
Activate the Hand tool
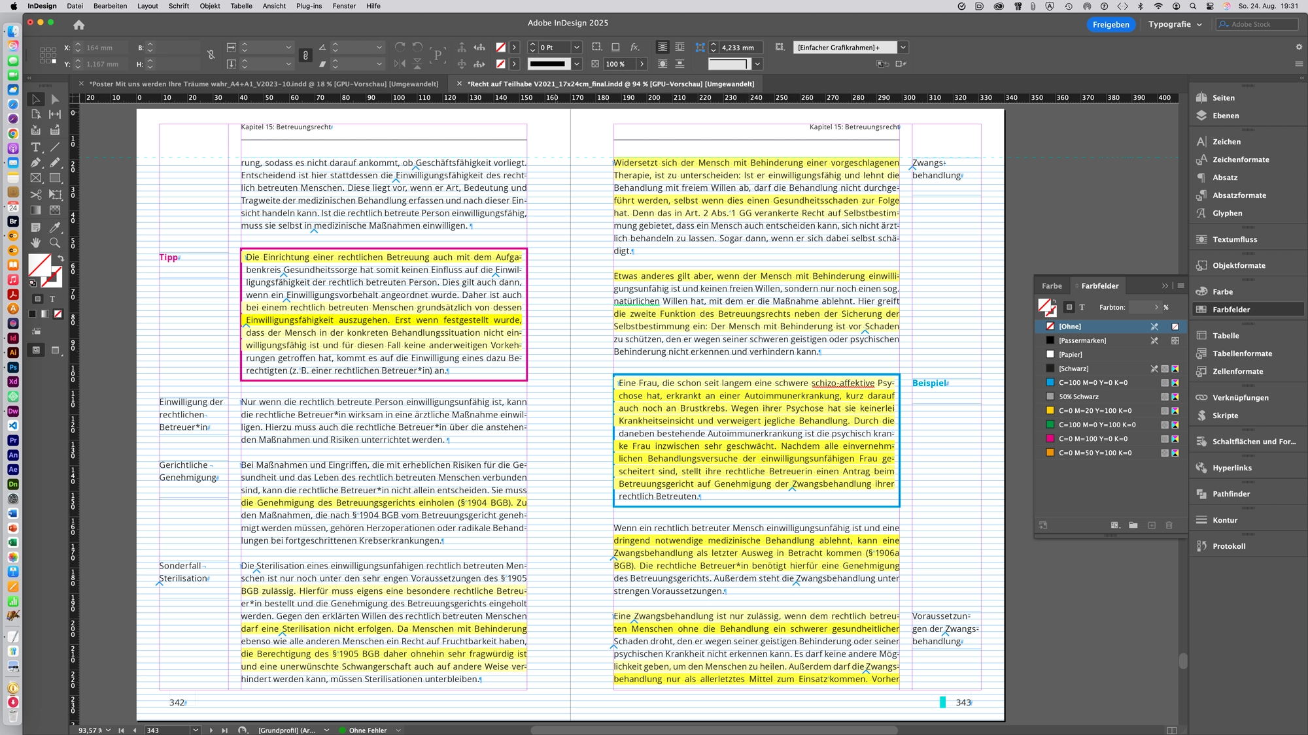point(36,243)
